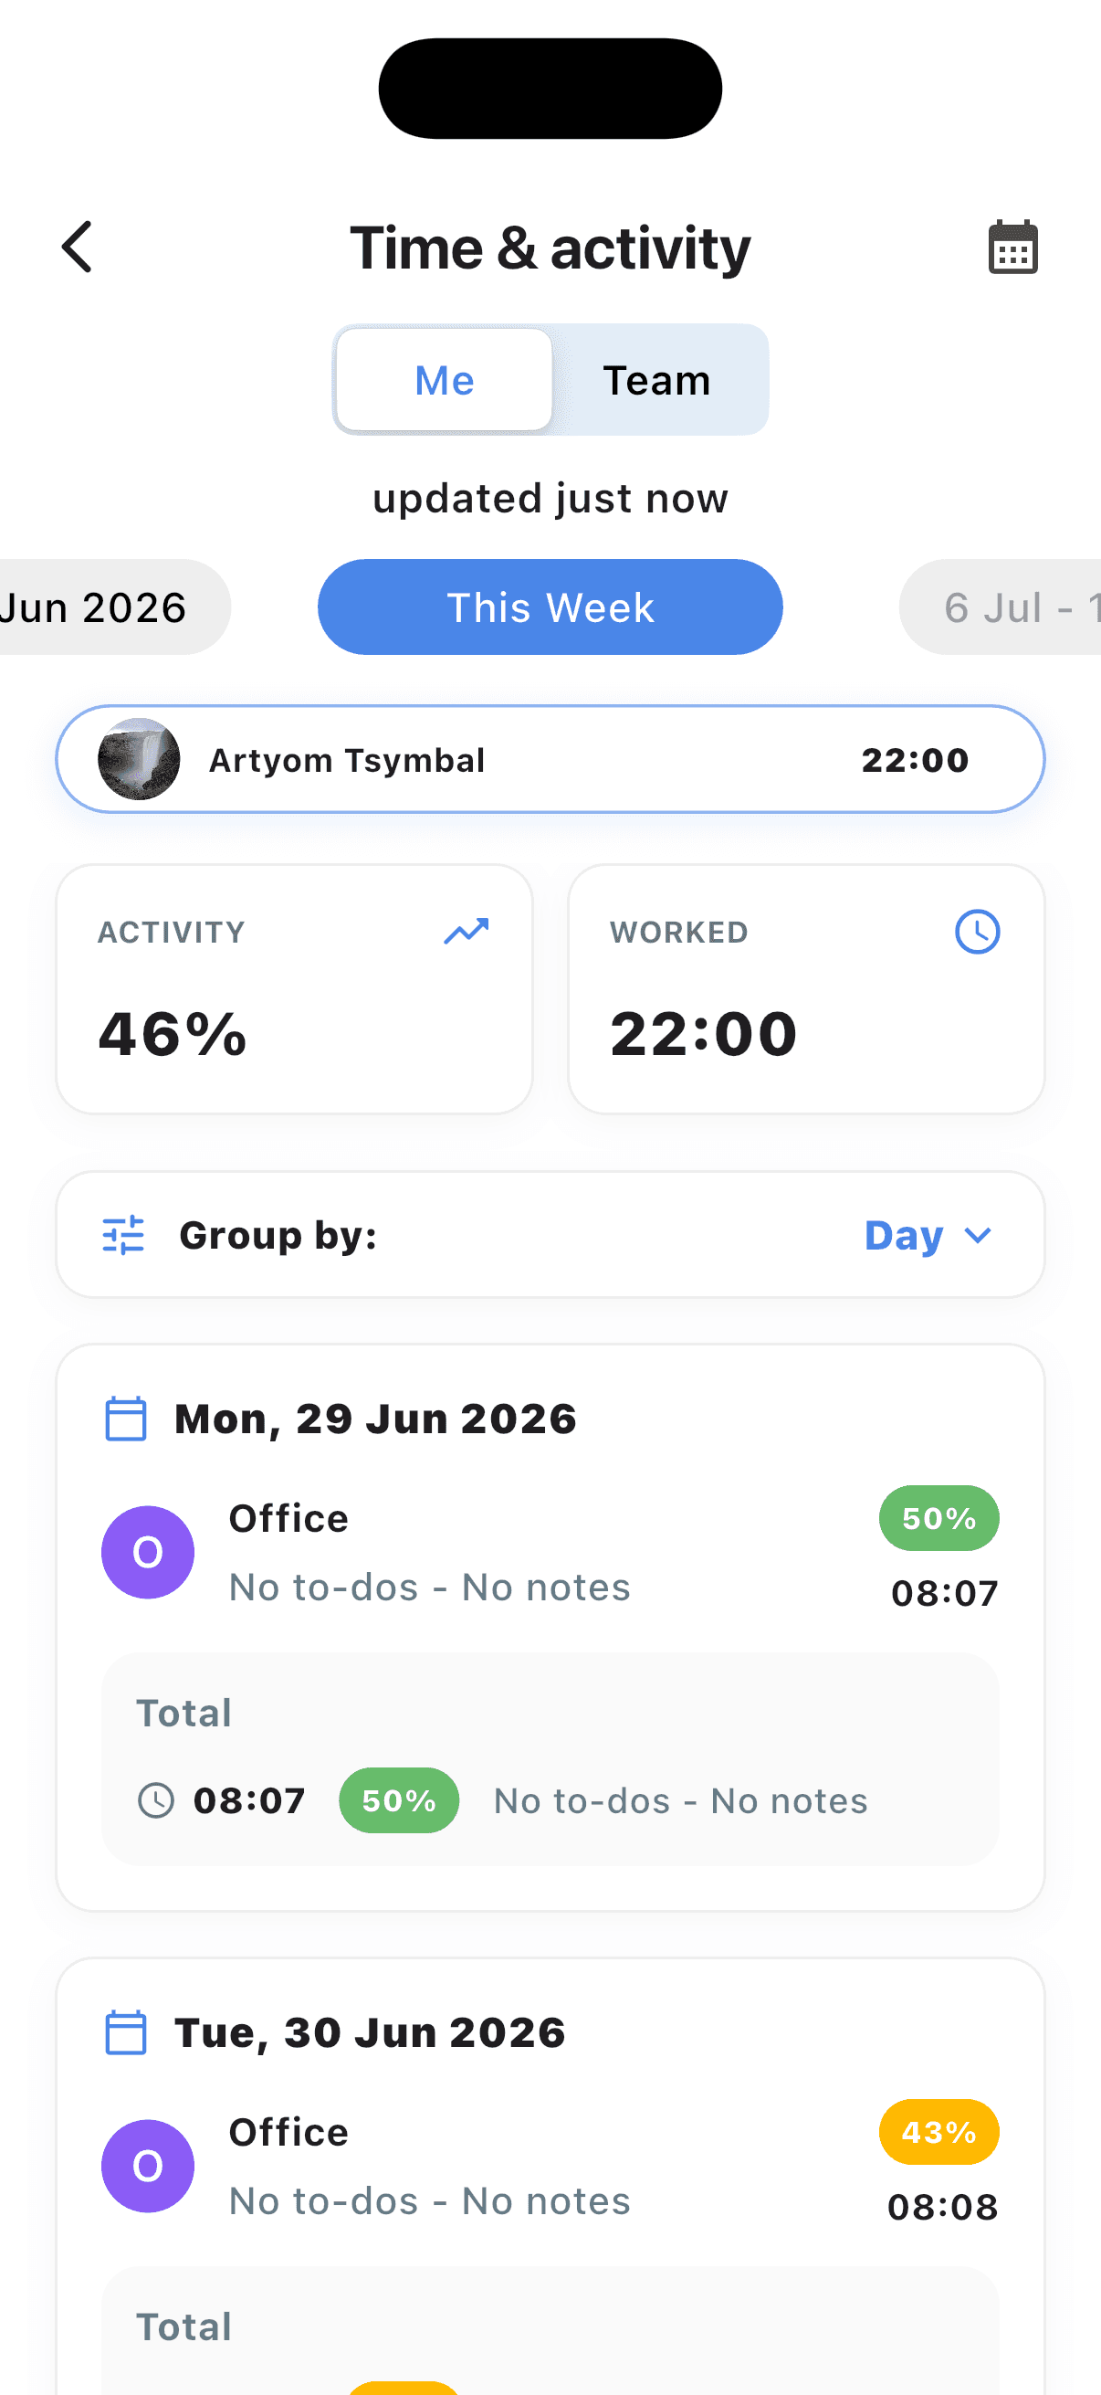Tap the Tue, 30 Jun 2026 heading
The image size is (1101, 2395).
coord(371,2032)
